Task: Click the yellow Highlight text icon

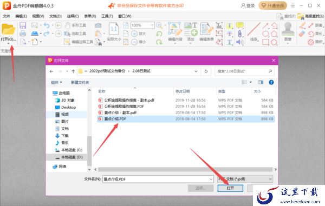Action: 230,25
